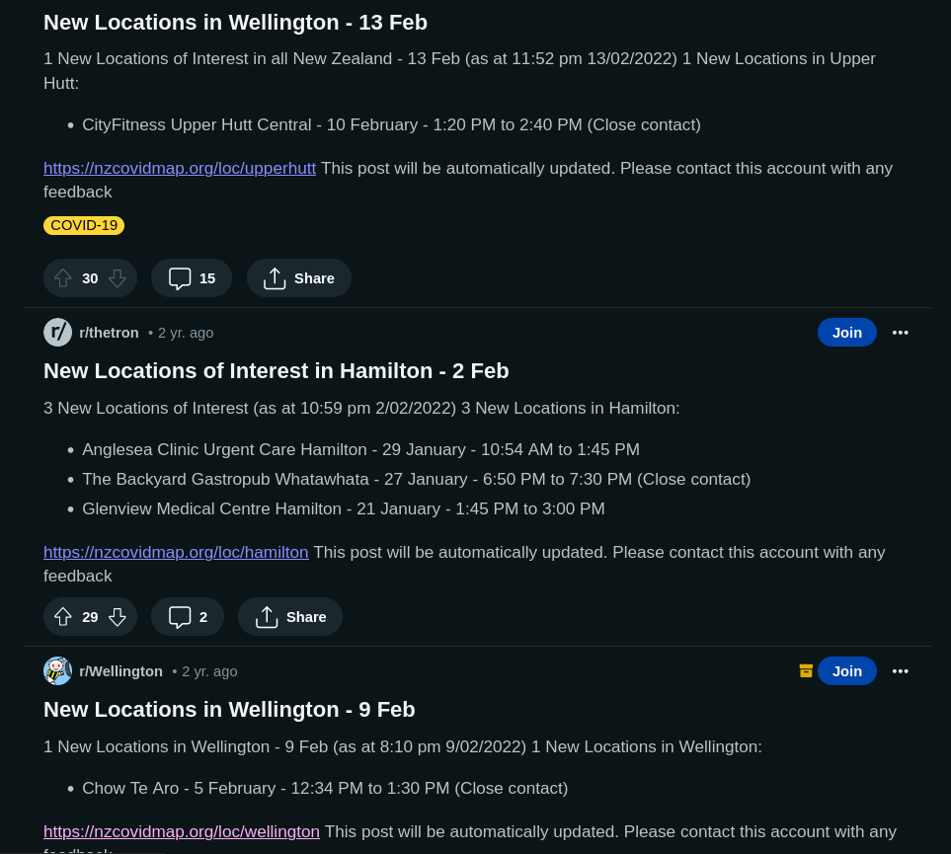Open more options for Hamilton post

click(x=900, y=333)
